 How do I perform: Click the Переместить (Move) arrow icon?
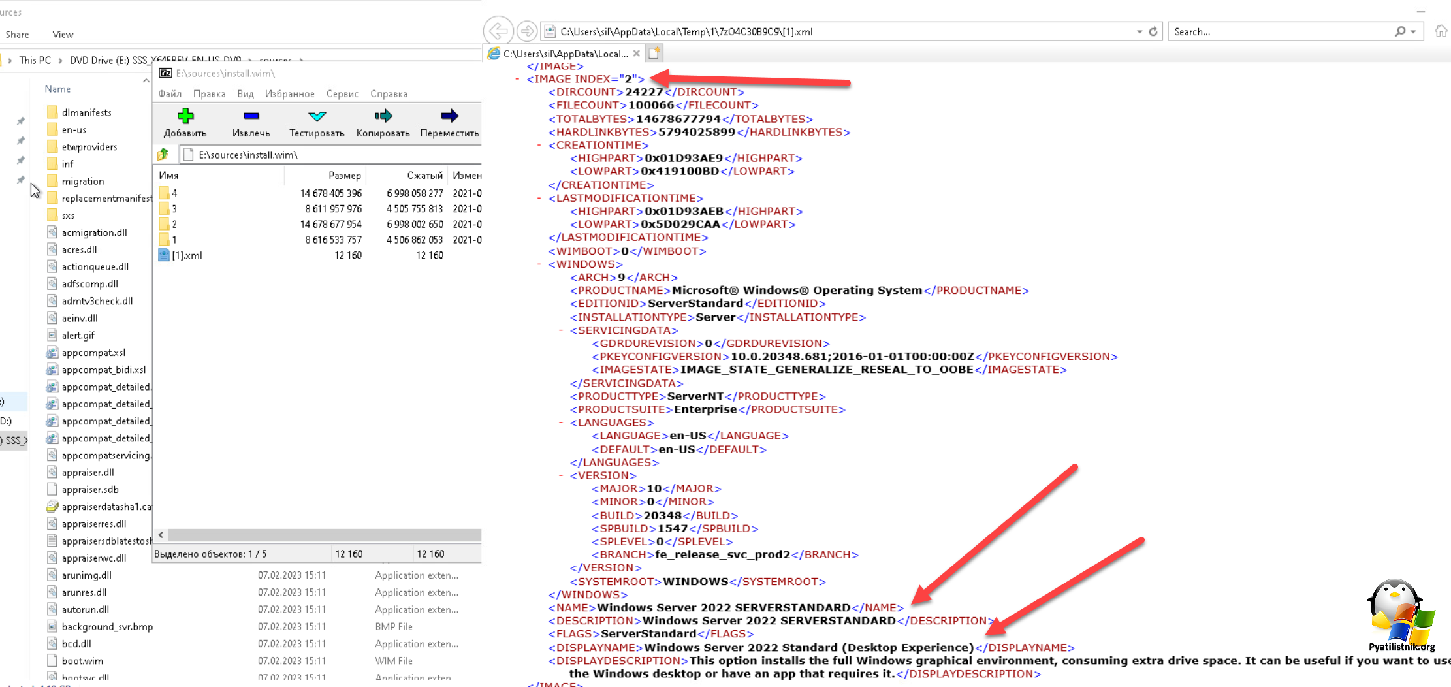click(x=449, y=116)
